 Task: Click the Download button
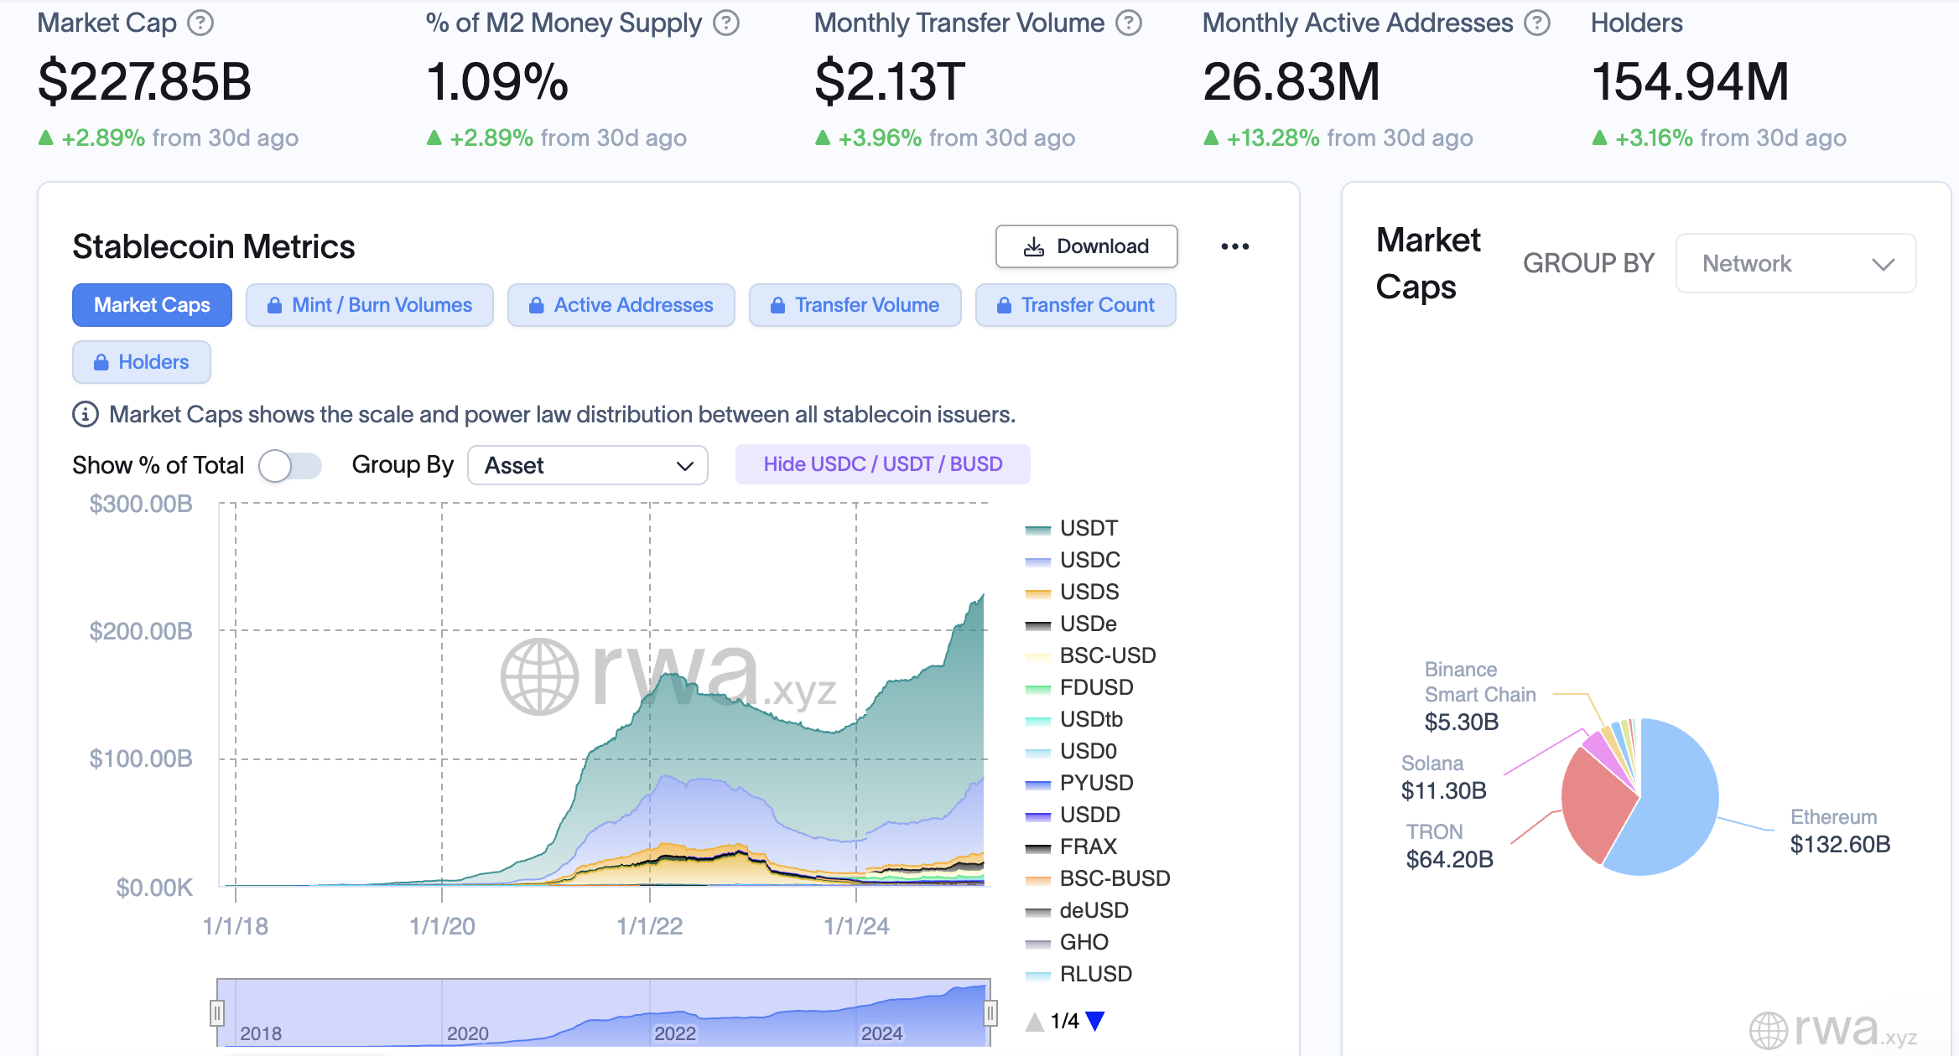click(1086, 246)
